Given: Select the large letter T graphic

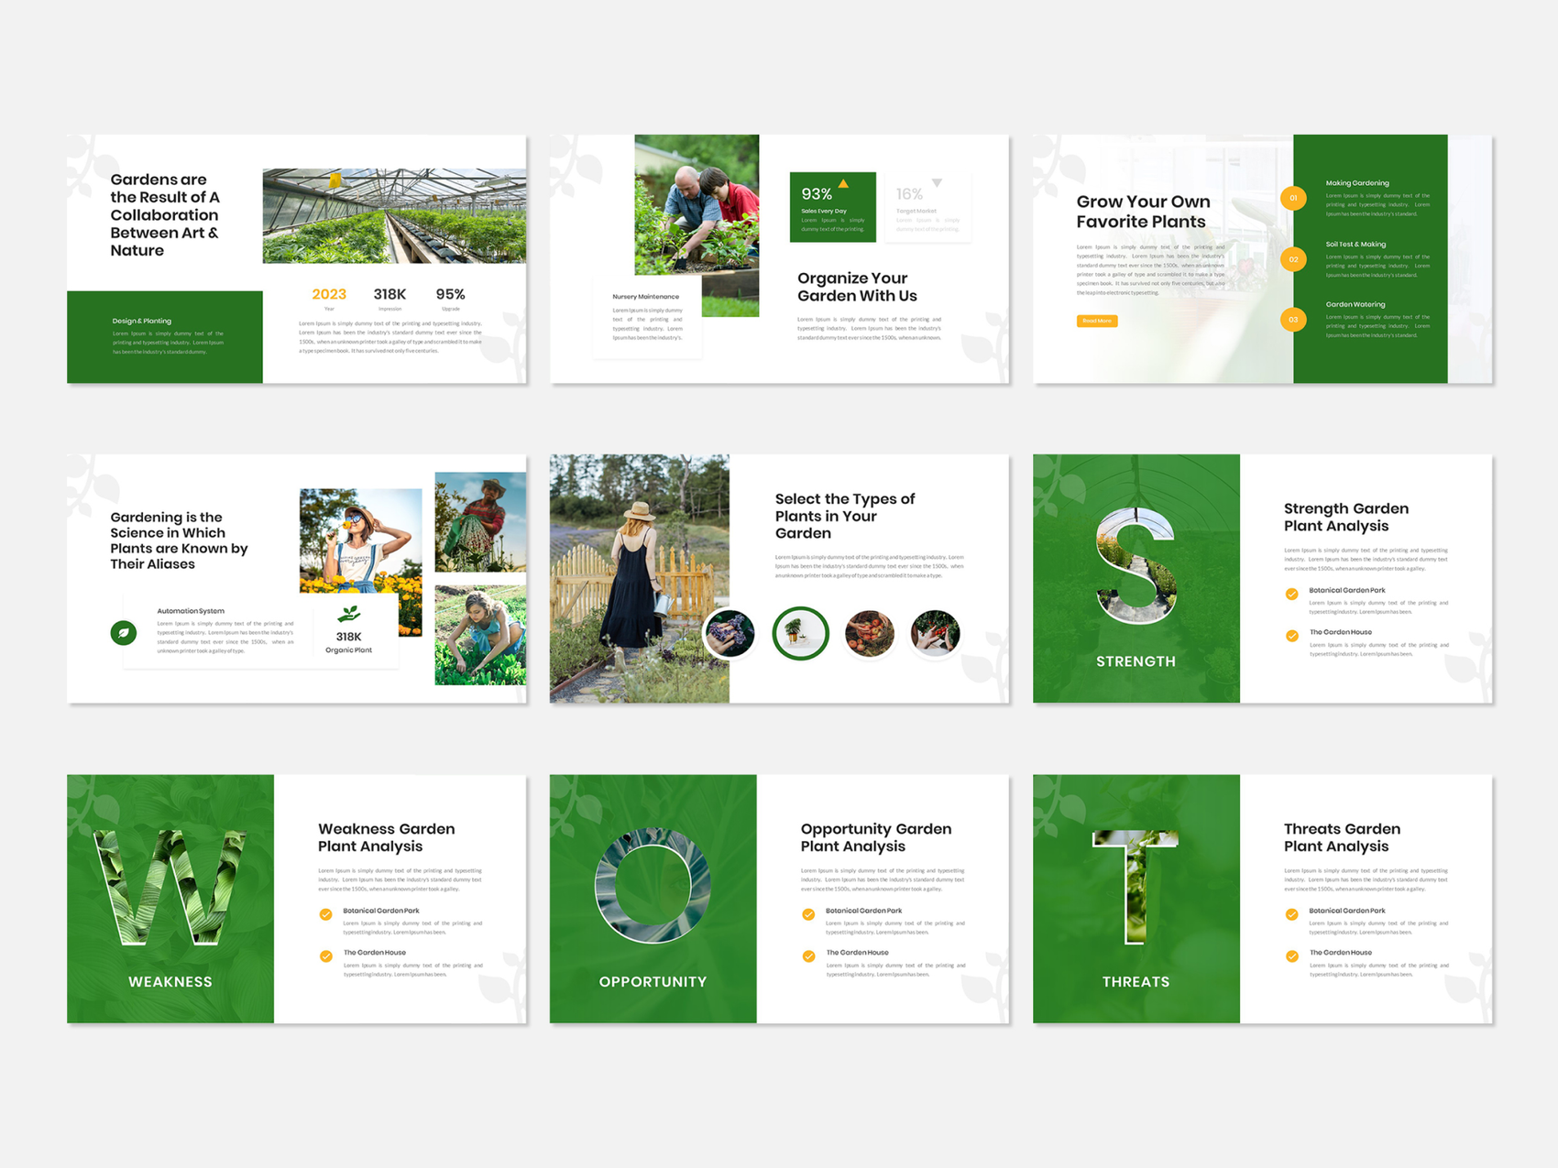Looking at the screenshot, I should click(1136, 887).
